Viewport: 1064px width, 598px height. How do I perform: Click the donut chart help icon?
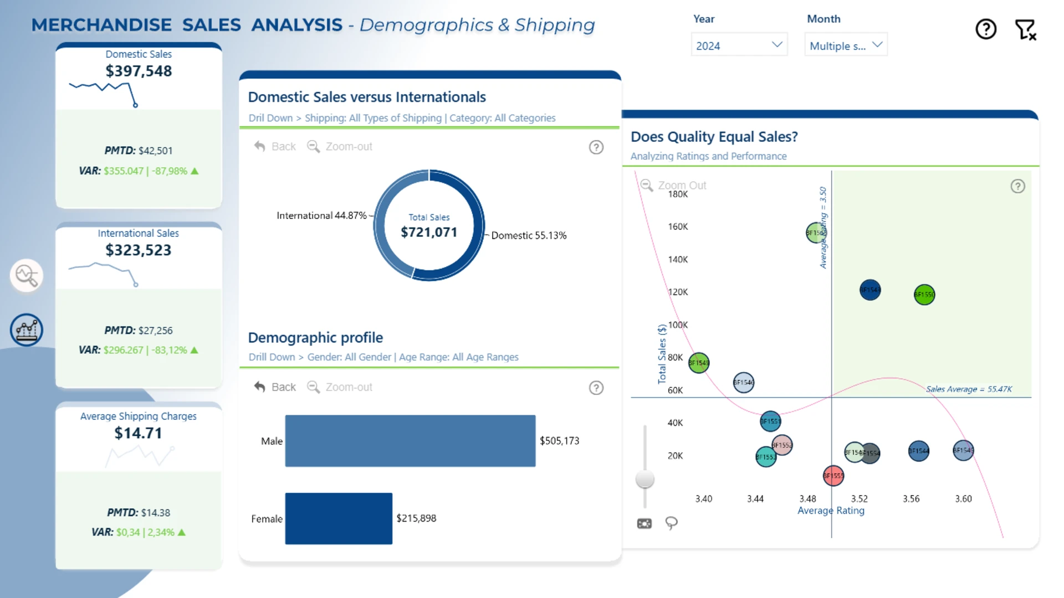596,147
